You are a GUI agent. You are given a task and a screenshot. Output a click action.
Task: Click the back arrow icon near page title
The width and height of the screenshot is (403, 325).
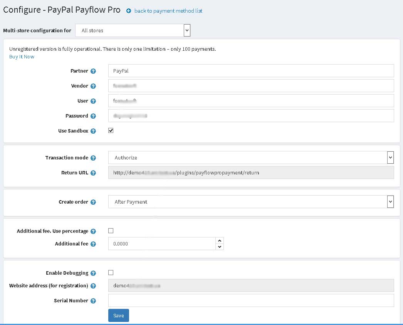(129, 11)
